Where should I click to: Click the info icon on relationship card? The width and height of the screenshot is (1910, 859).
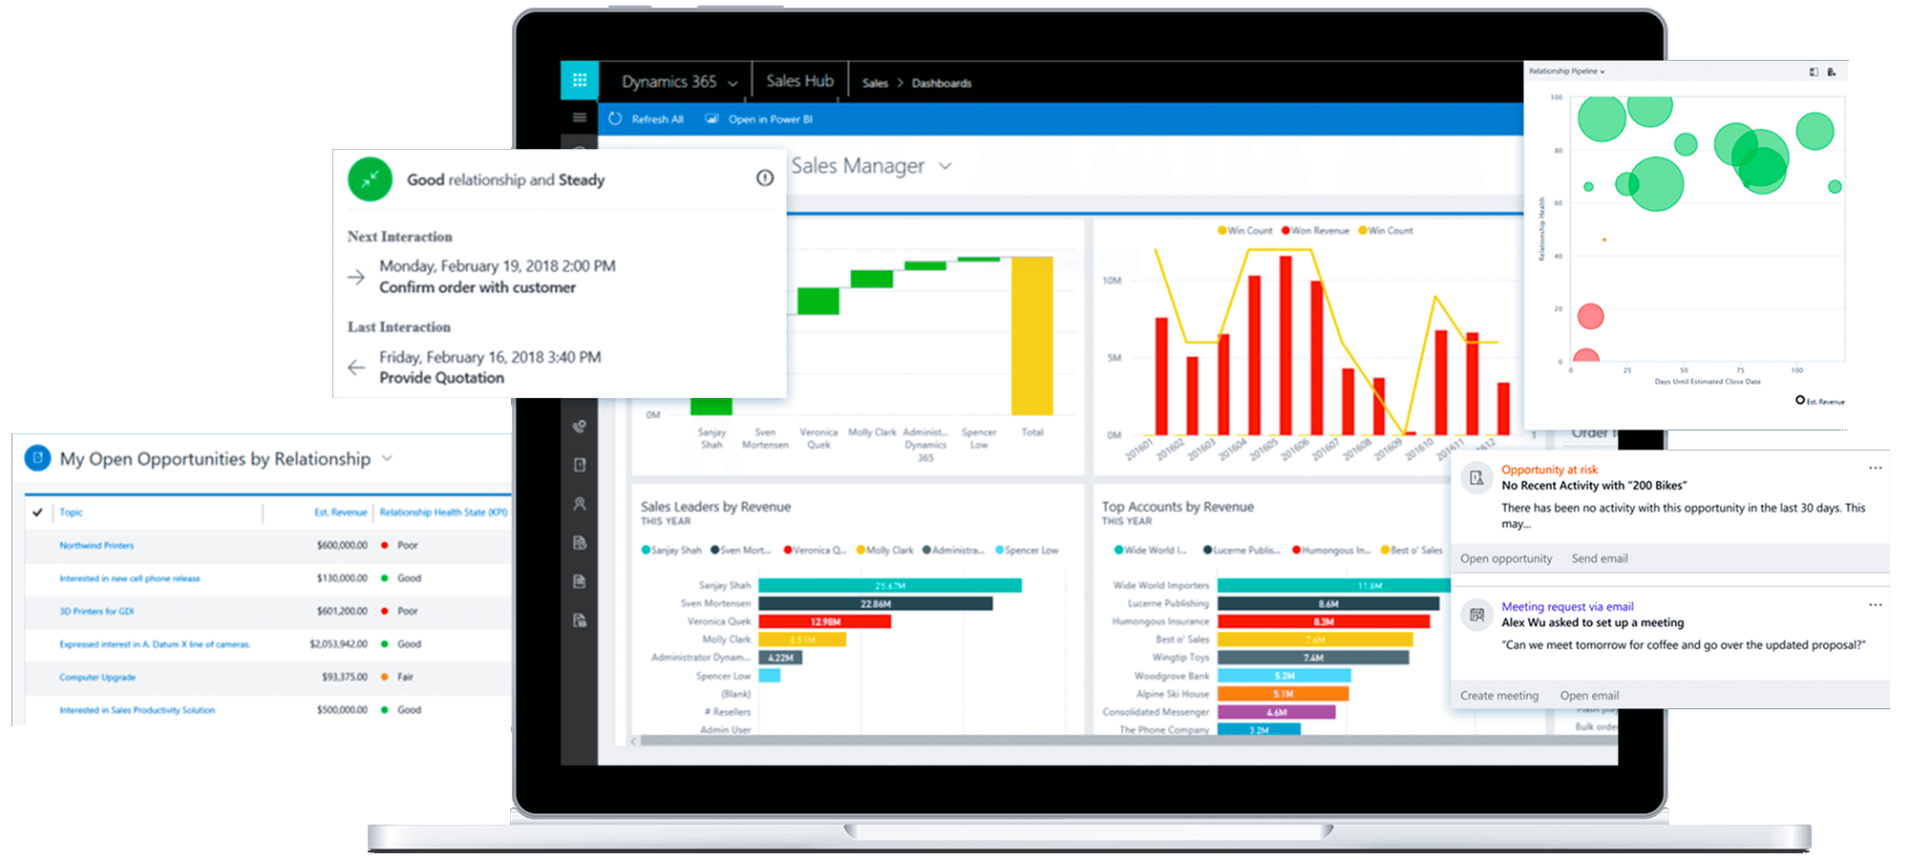765,178
